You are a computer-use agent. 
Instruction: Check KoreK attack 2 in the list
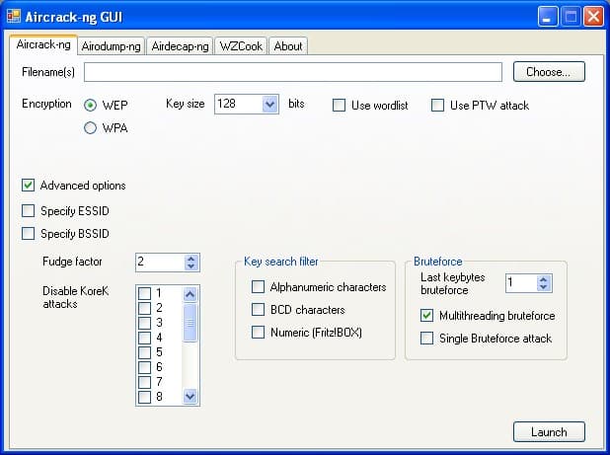tap(145, 308)
